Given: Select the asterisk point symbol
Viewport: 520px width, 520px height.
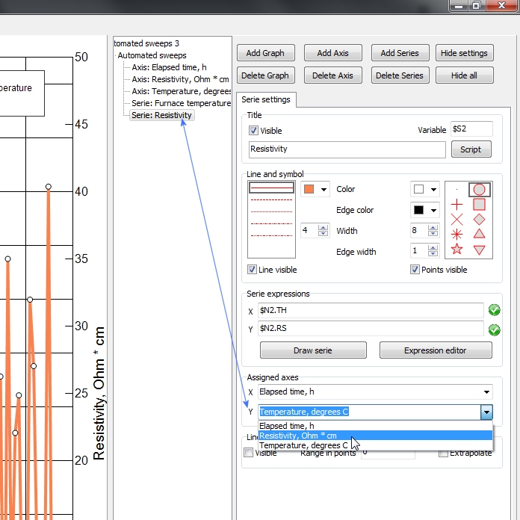Looking at the screenshot, I should click(x=456, y=235).
